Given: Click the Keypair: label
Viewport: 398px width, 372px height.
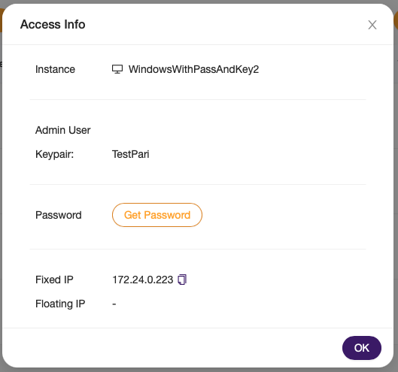Looking at the screenshot, I should (x=55, y=154).
